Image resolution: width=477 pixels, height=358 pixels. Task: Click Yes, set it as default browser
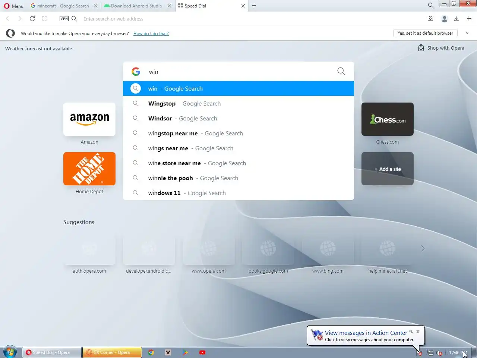(x=425, y=33)
